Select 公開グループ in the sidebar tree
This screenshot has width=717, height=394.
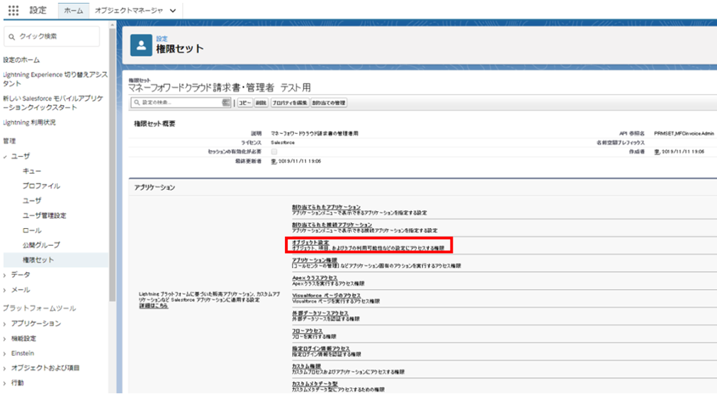click(x=41, y=245)
